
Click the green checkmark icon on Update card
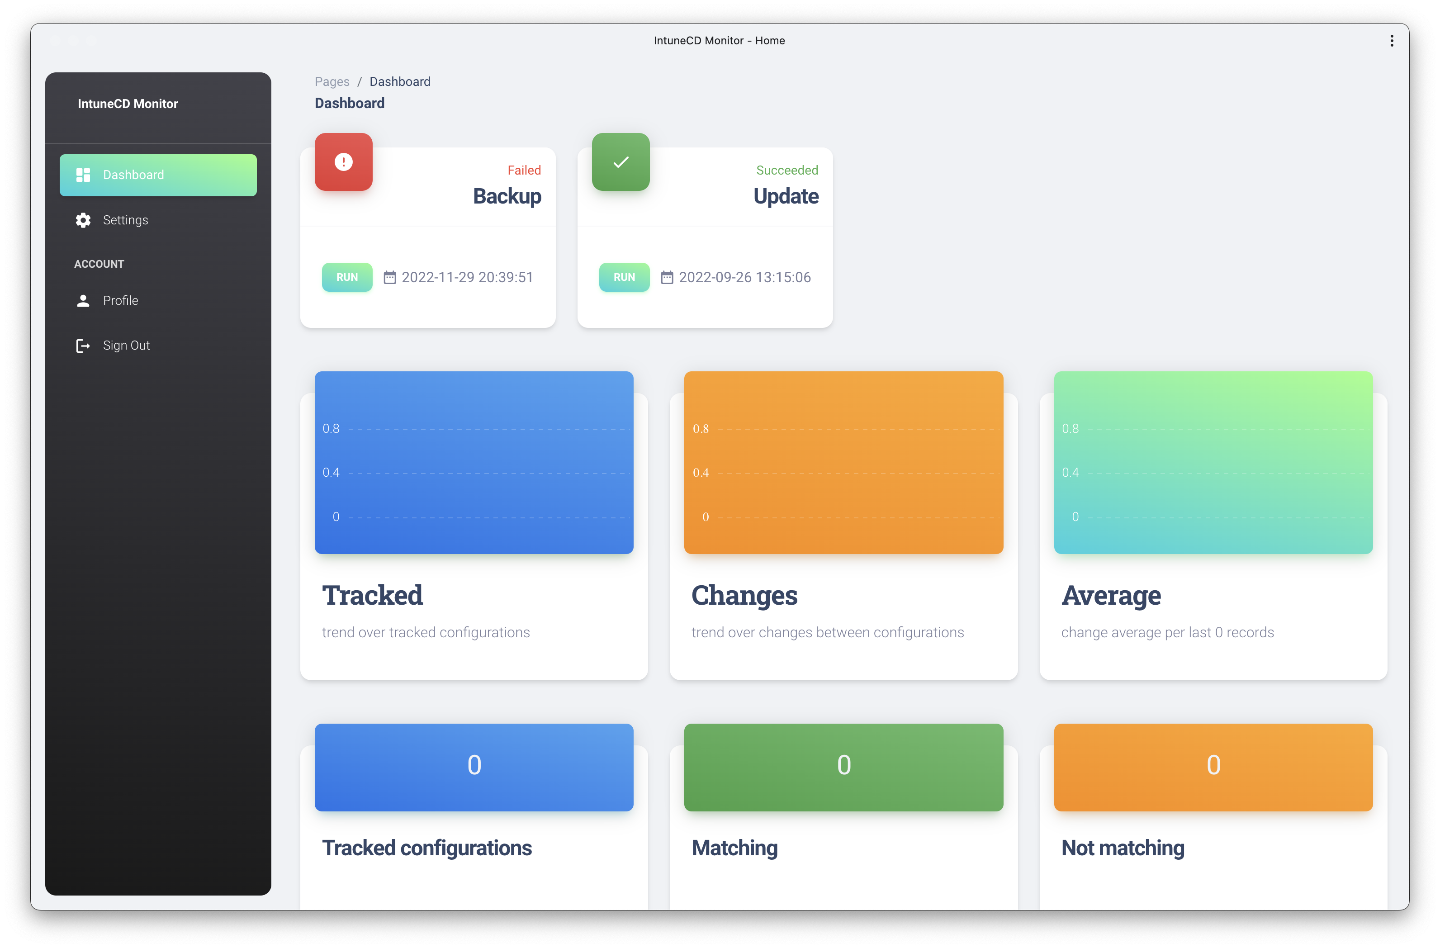[620, 161]
